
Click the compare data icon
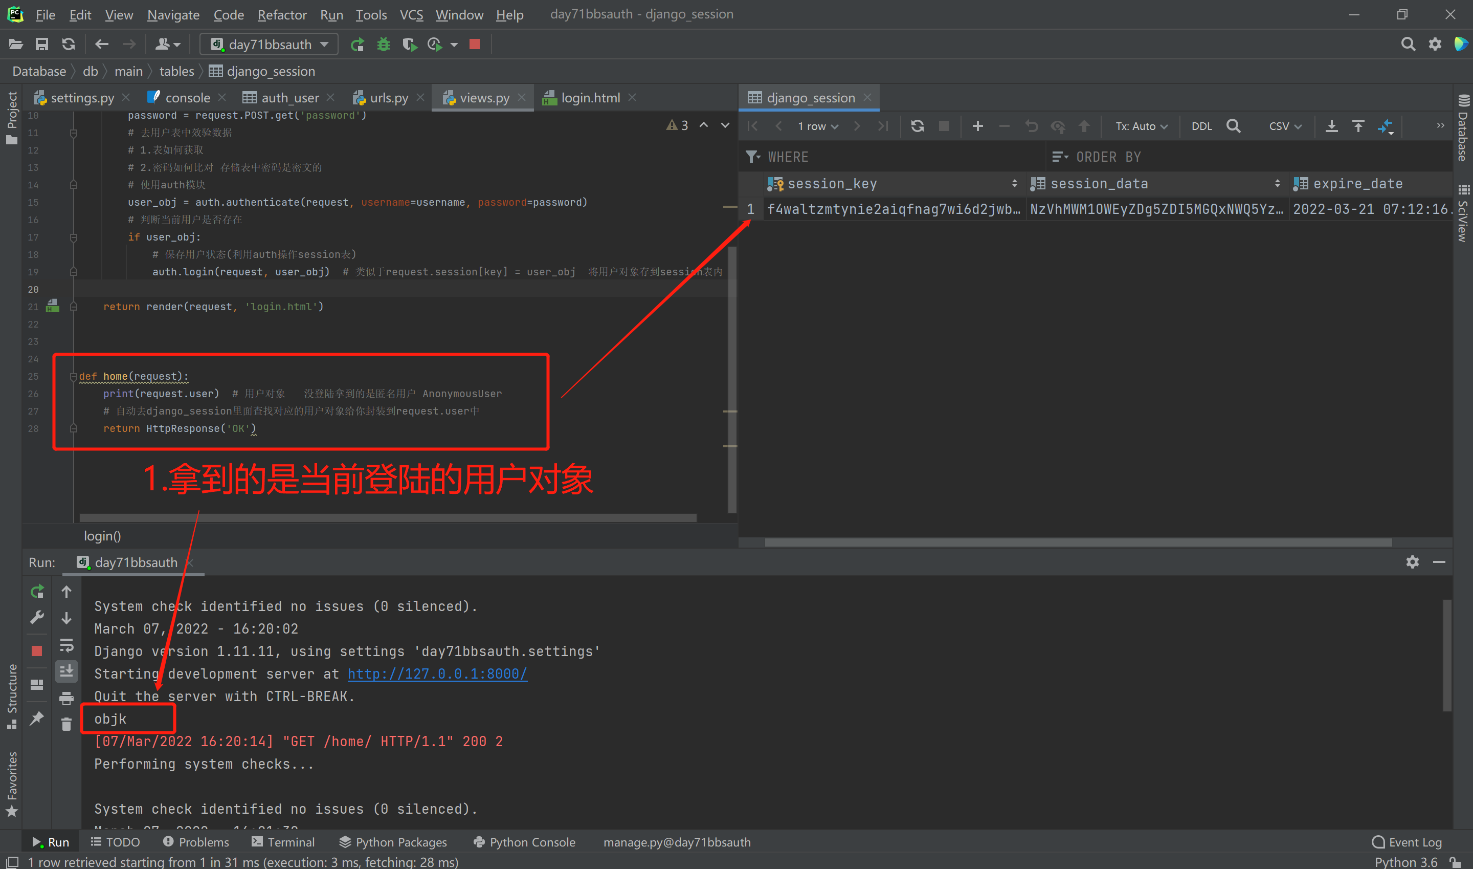coord(1385,126)
